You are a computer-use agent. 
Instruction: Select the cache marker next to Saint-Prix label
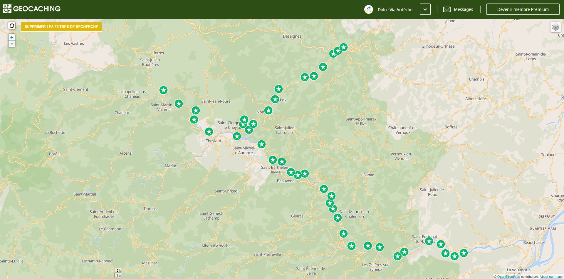tap(275, 99)
